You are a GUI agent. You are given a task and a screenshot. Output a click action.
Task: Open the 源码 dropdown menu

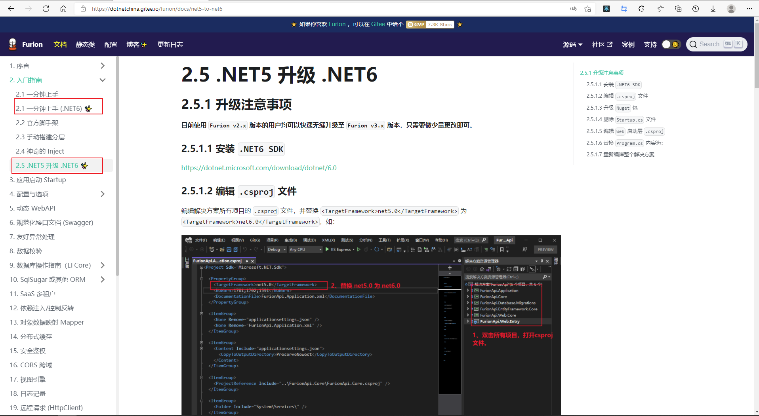tap(573, 44)
